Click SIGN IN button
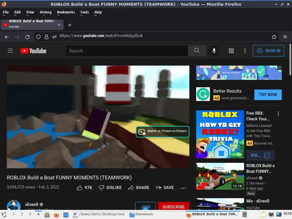Image resolution: width=292 pixels, height=219 pixels. coord(268,51)
